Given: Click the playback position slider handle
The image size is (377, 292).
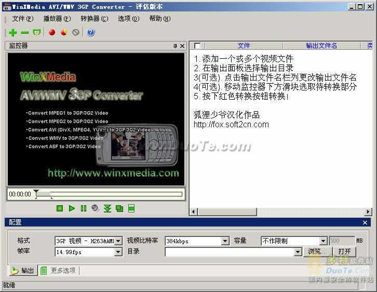Looking at the screenshot, I should pos(36,193).
